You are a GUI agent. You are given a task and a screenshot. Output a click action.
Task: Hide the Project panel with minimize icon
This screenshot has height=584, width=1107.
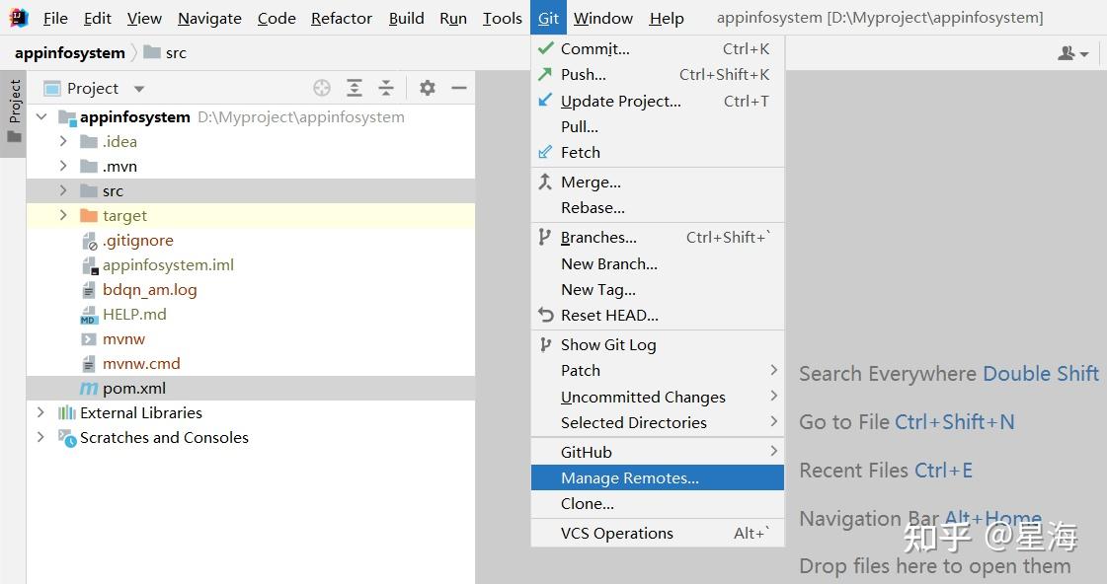(x=458, y=89)
